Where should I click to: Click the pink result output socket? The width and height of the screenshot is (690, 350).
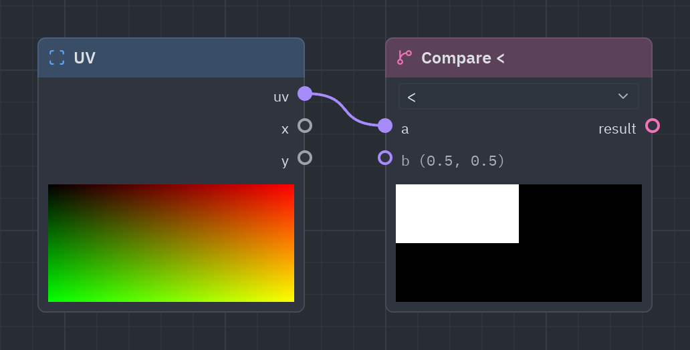653,126
